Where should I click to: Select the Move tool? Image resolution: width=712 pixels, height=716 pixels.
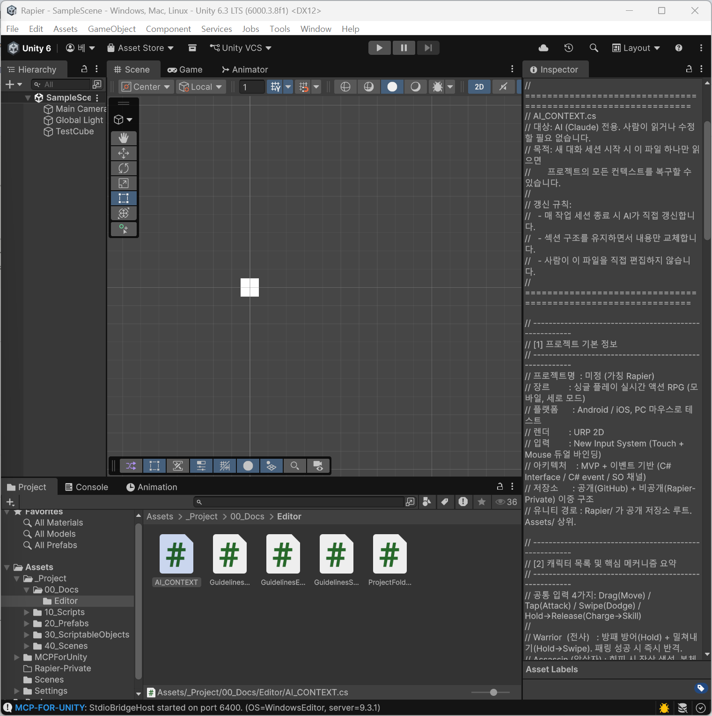tap(124, 153)
